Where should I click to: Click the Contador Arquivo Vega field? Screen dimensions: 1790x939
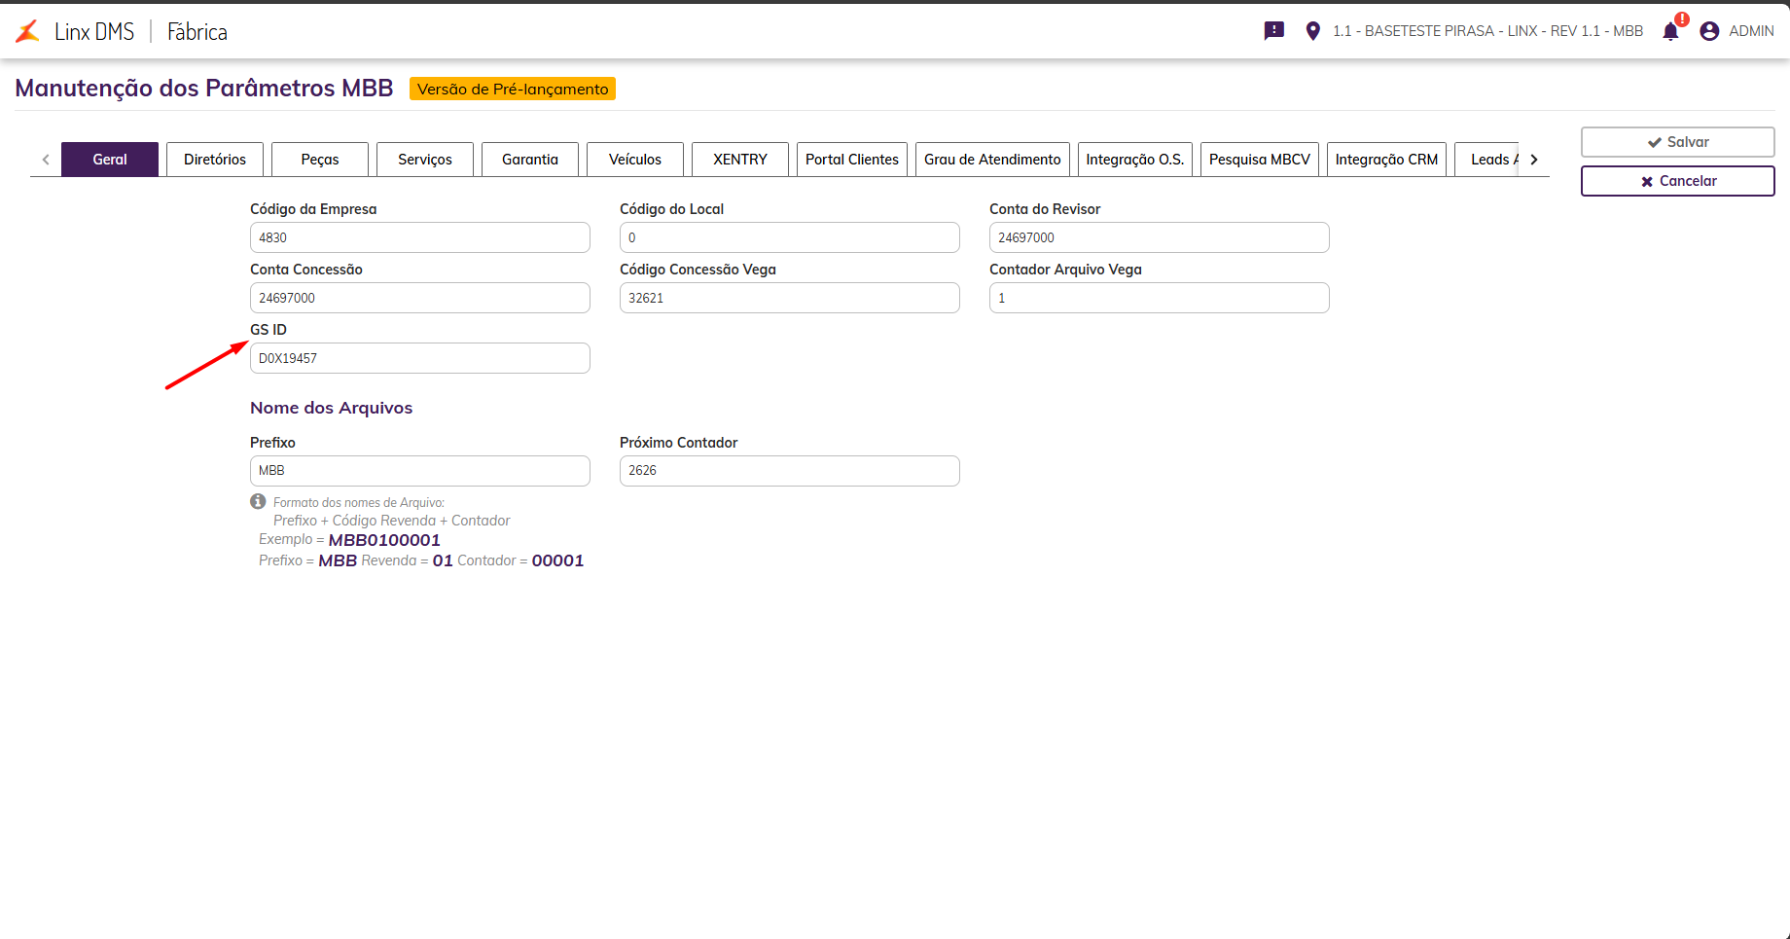[1160, 298]
